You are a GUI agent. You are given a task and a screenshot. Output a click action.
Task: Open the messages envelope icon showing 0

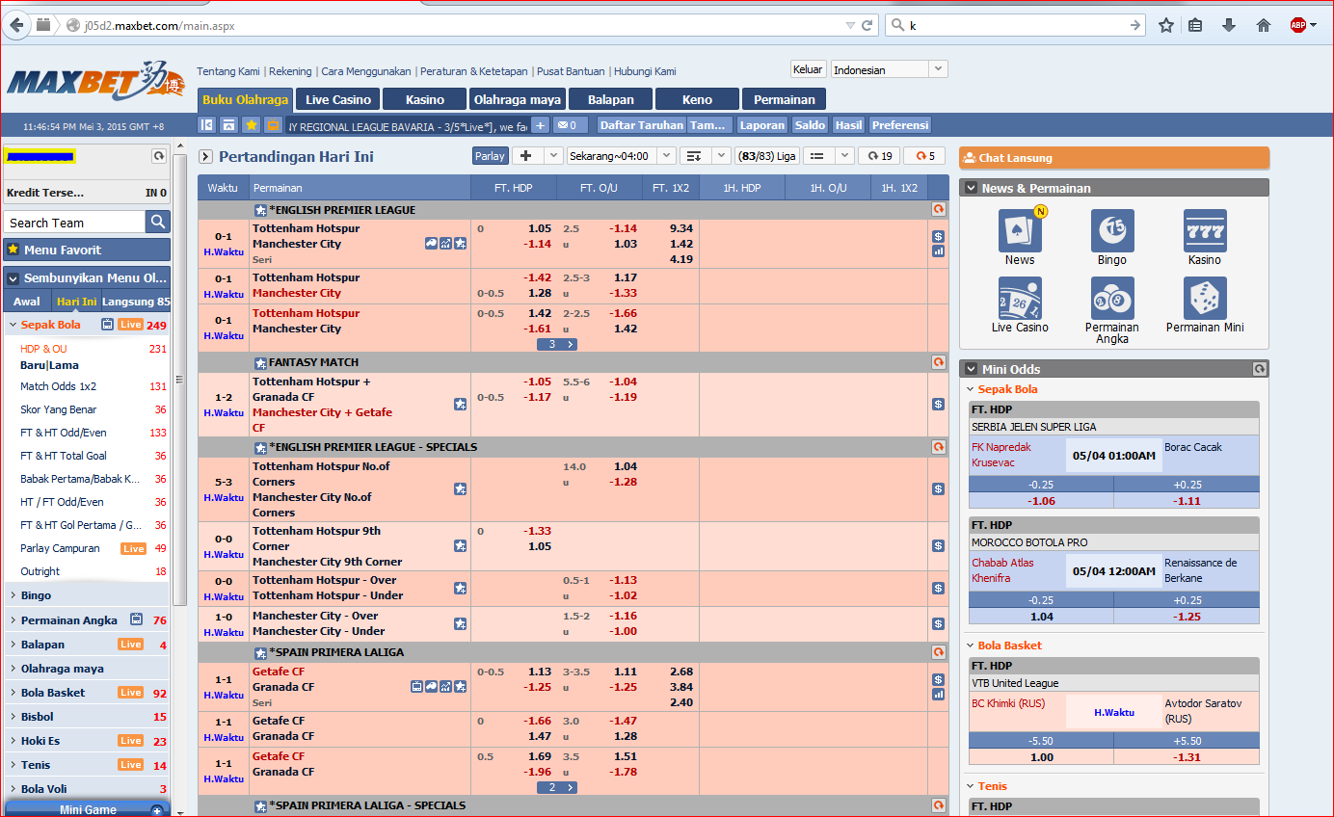coord(570,125)
